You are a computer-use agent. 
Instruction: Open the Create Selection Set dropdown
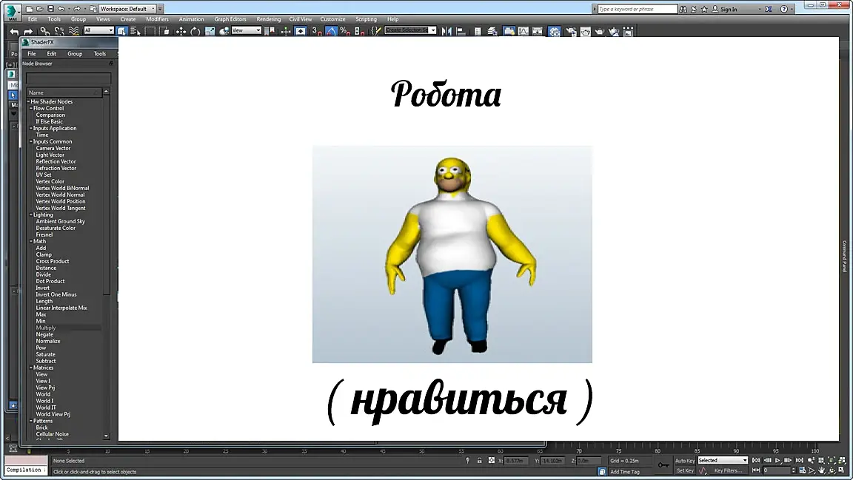[410, 30]
